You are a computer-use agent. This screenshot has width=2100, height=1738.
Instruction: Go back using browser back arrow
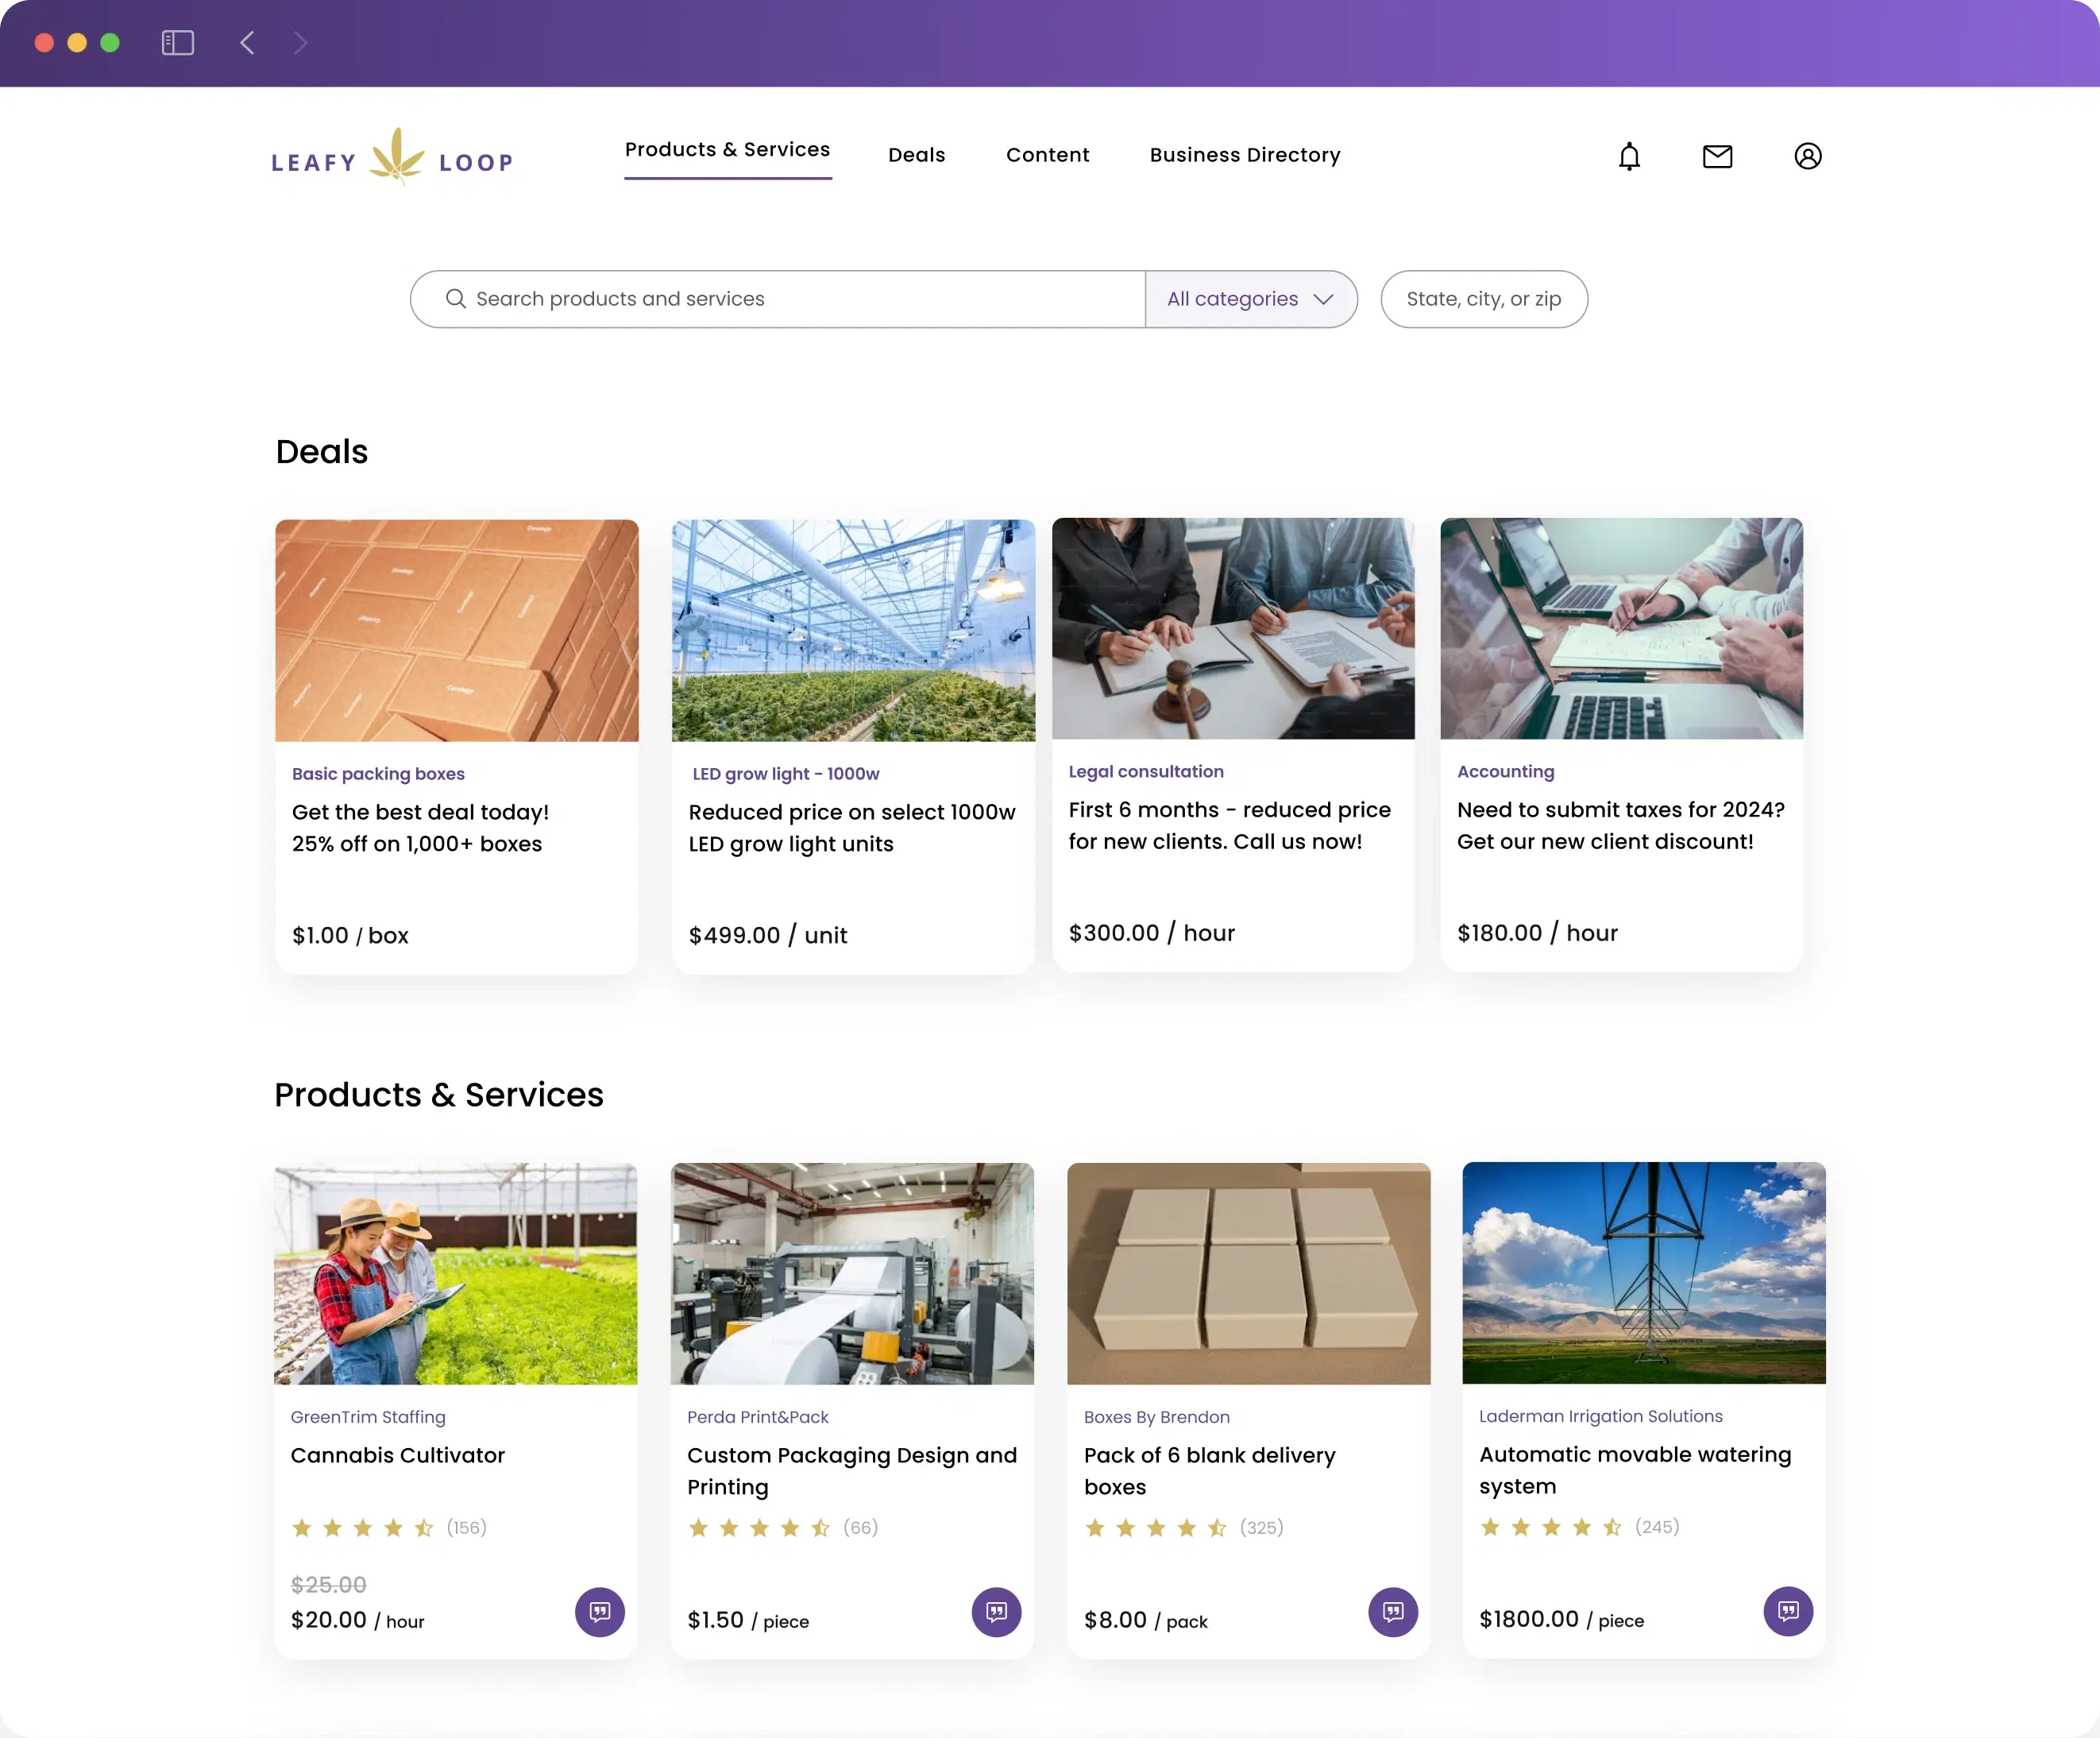click(248, 42)
